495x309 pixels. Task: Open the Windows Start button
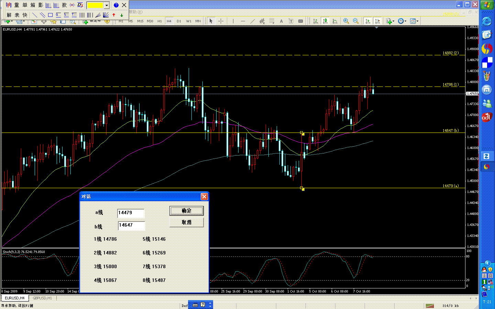coord(487,5)
